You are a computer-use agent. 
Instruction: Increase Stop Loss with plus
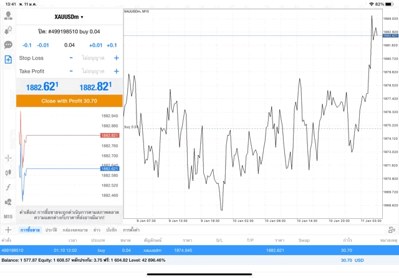[117, 58]
